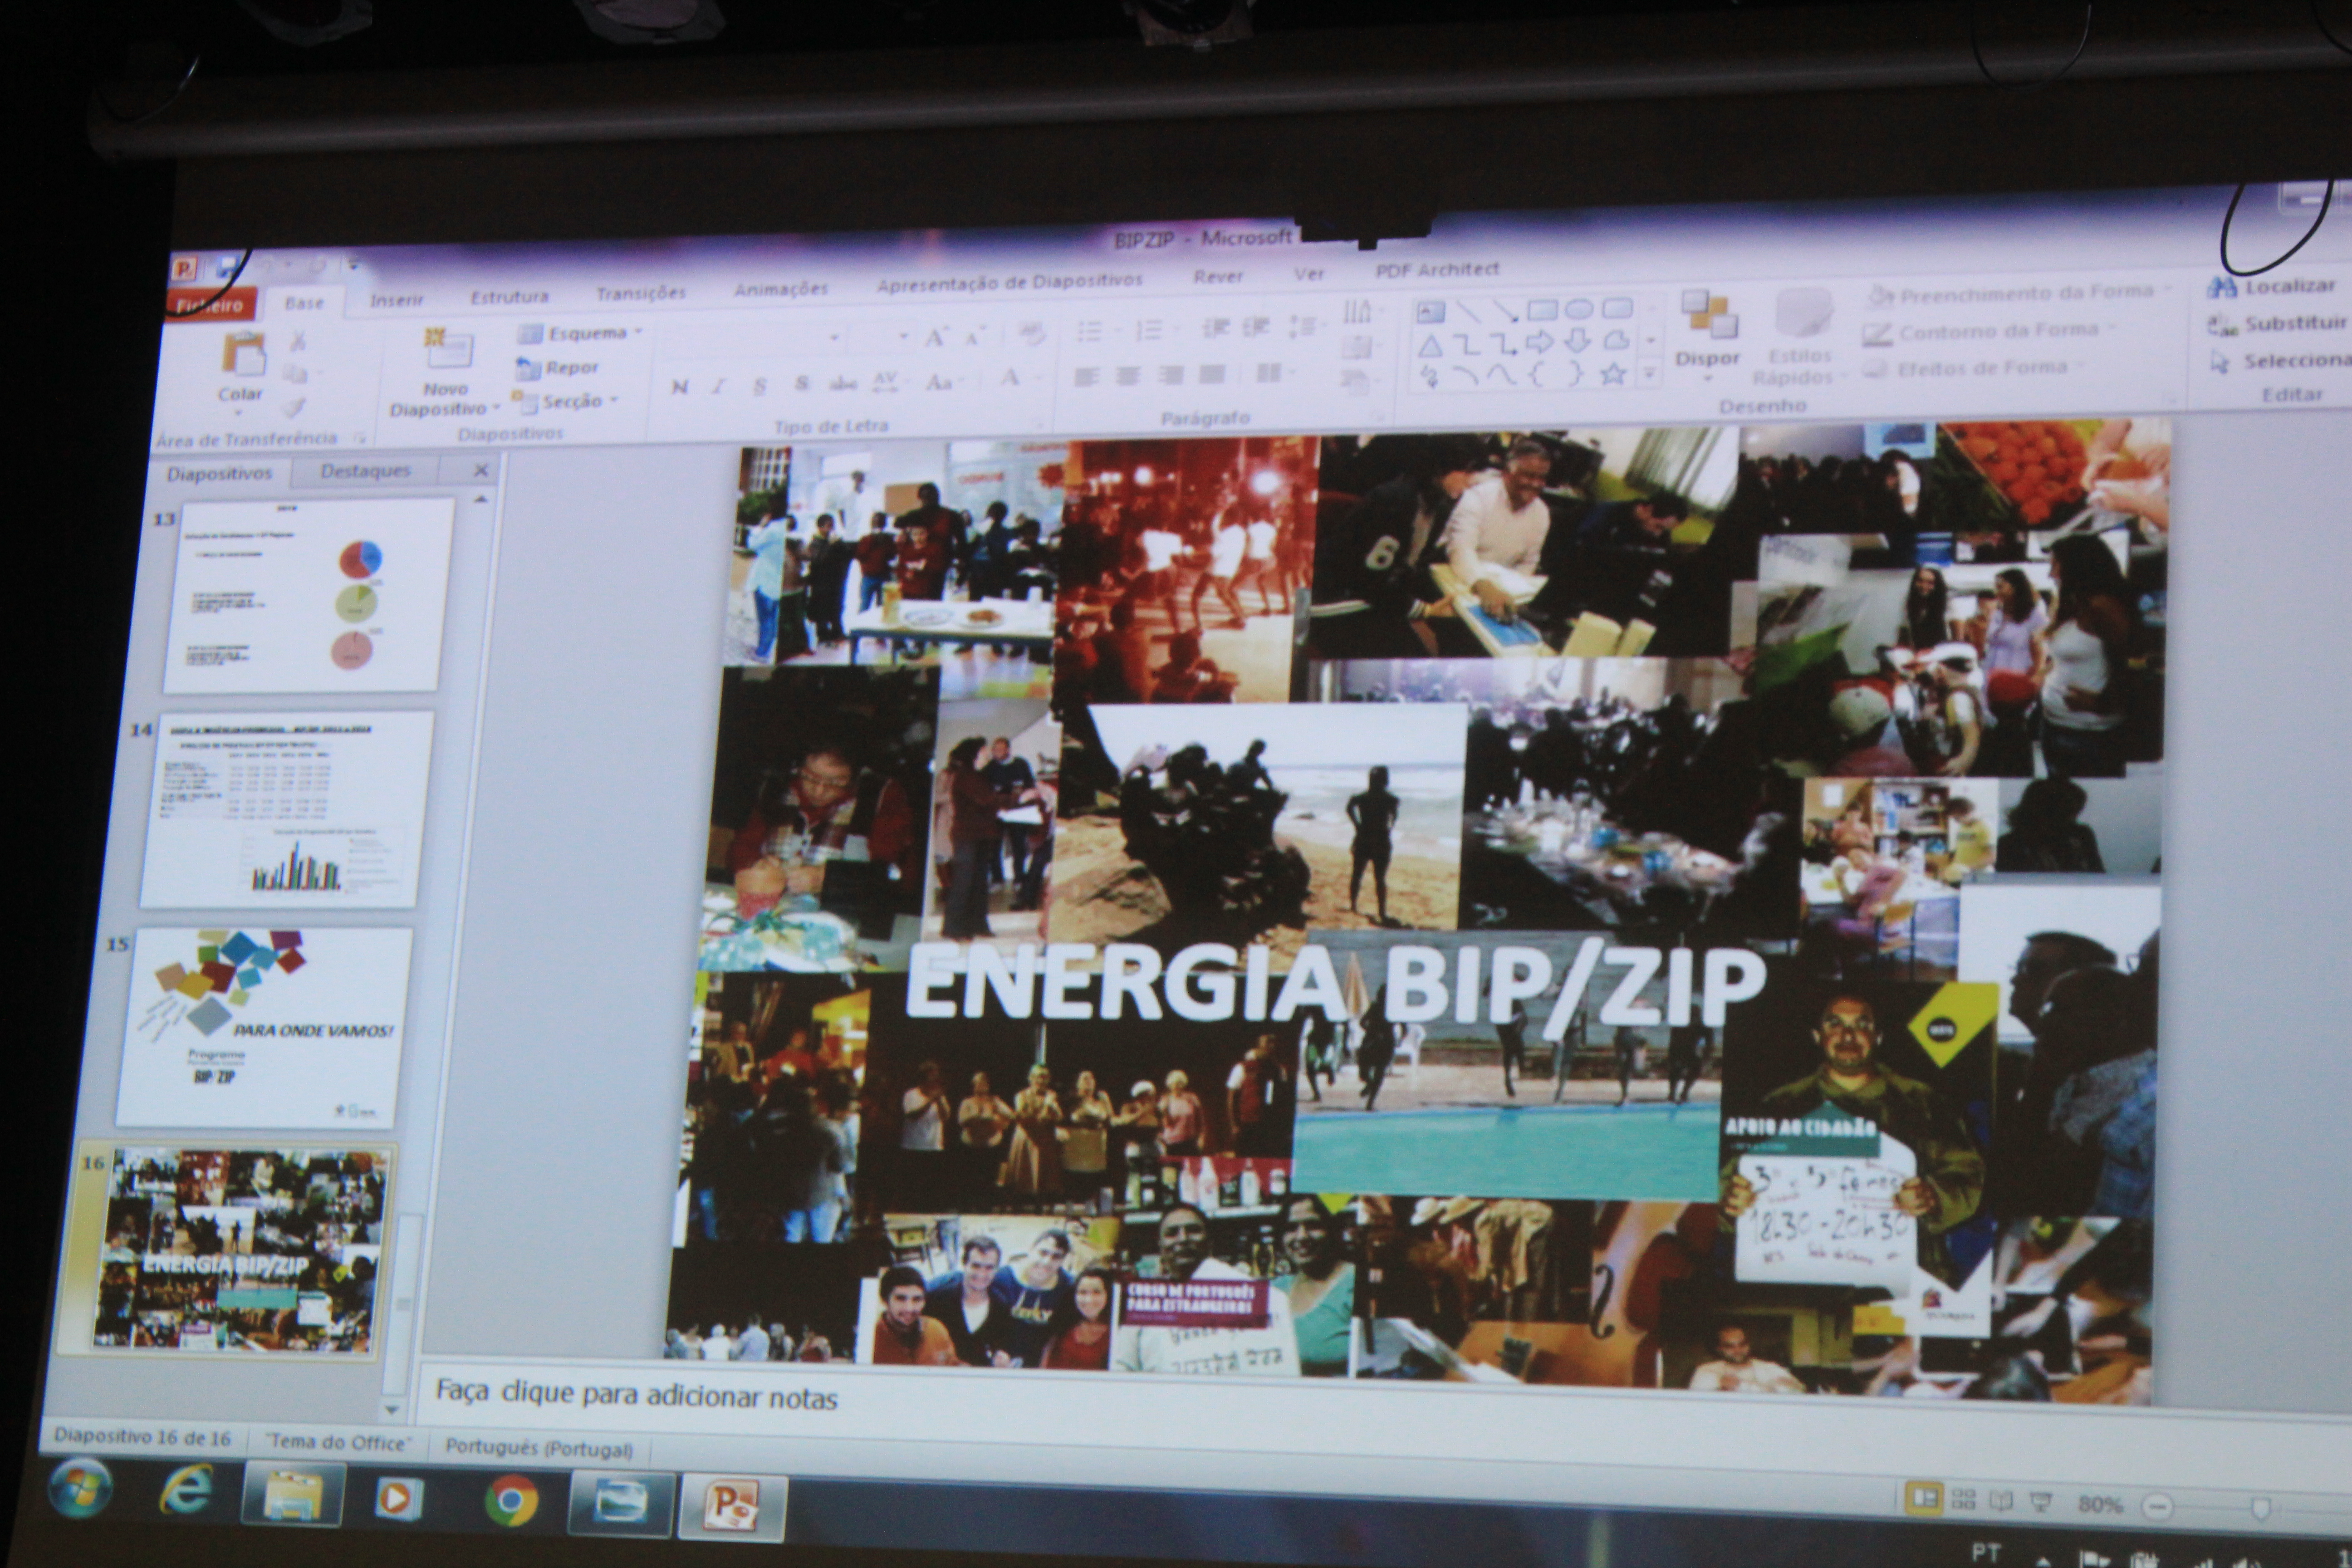Toggle bold (N) formatting
This screenshot has height=1568, width=2352.
tap(680, 387)
